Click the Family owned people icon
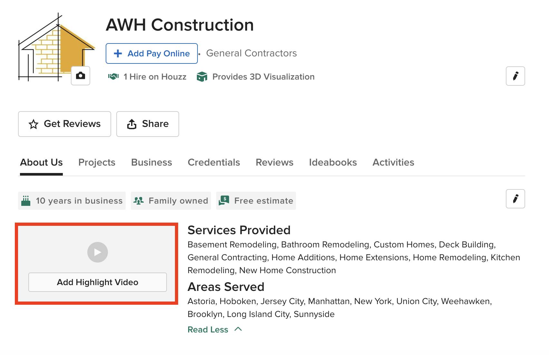 (x=139, y=201)
